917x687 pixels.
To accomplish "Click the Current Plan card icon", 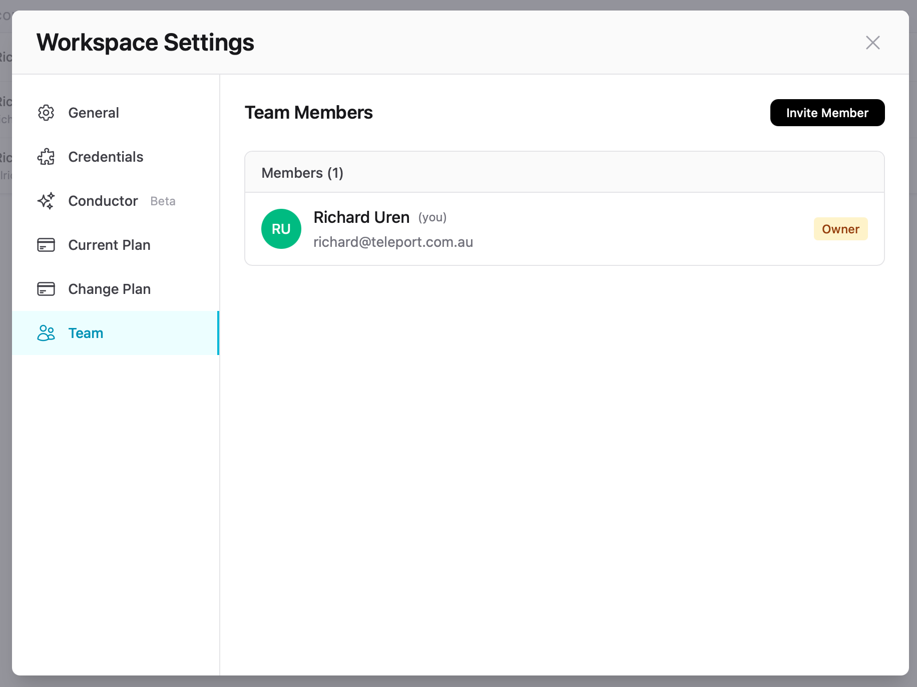I will [46, 245].
